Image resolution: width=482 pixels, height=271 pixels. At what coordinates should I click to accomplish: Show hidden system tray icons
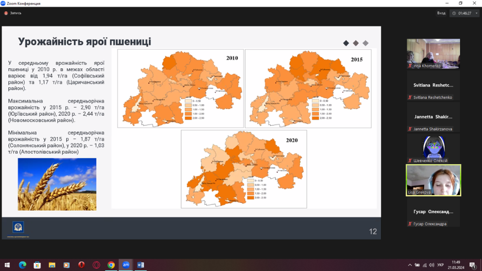tap(410, 265)
